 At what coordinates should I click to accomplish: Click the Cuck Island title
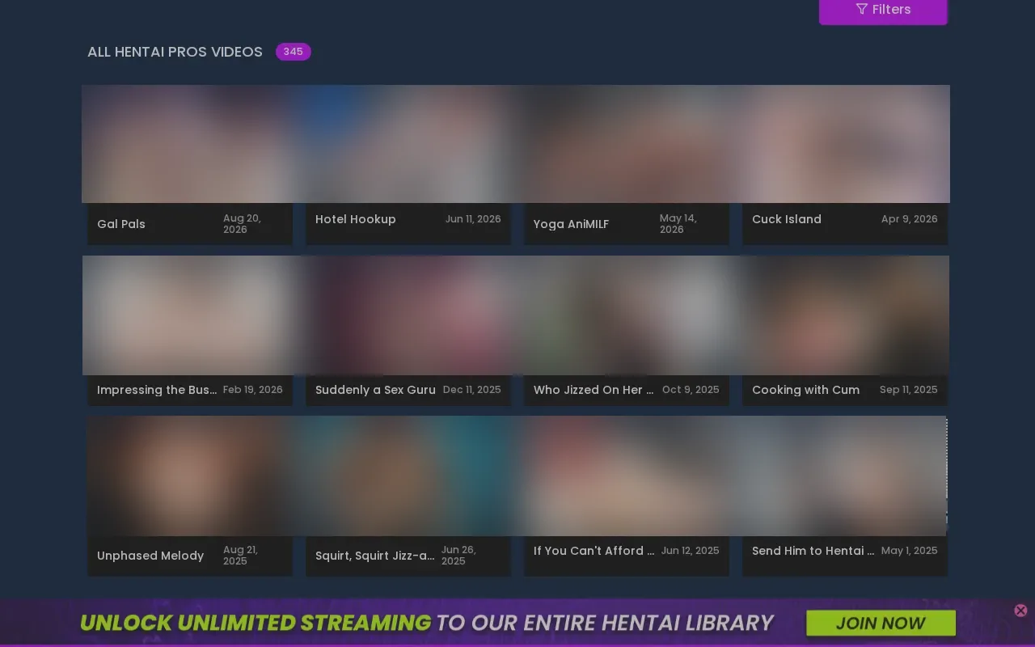pyautogui.click(x=787, y=219)
